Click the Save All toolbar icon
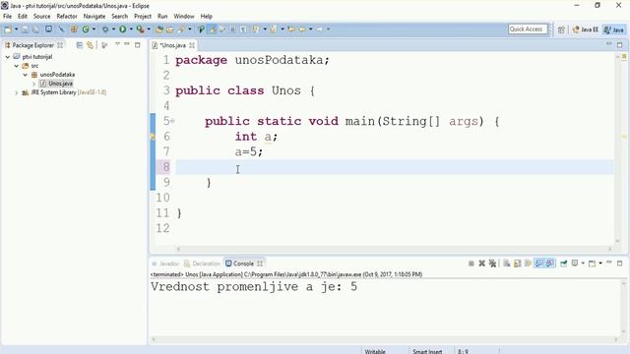The width and height of the screenshot is (630, 354). (35, 29)
